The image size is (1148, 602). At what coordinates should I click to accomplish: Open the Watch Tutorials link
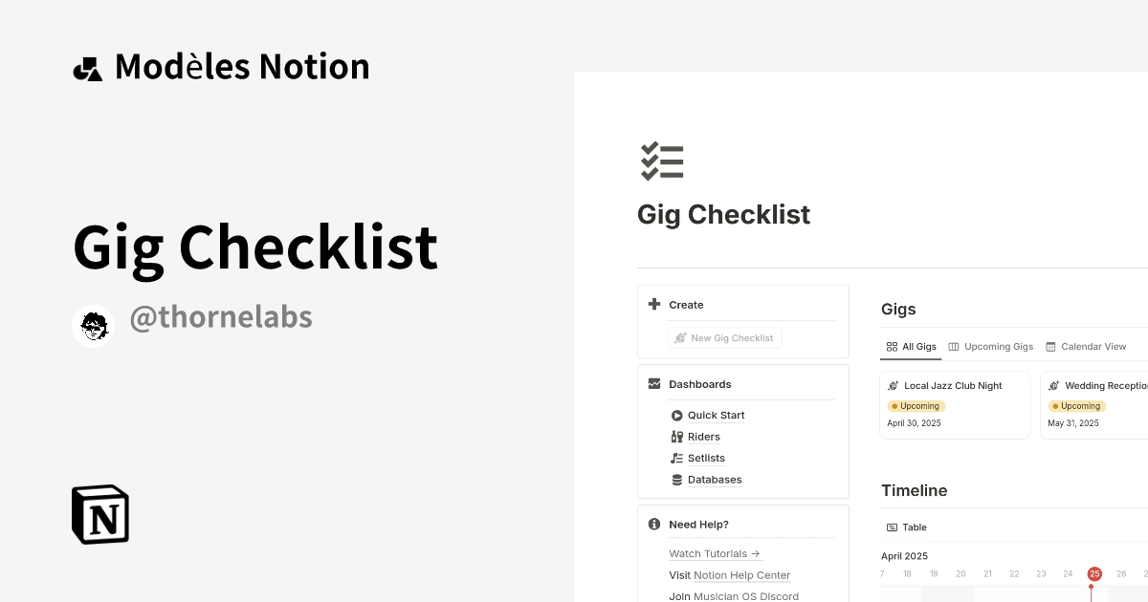[x=708, y=553]
